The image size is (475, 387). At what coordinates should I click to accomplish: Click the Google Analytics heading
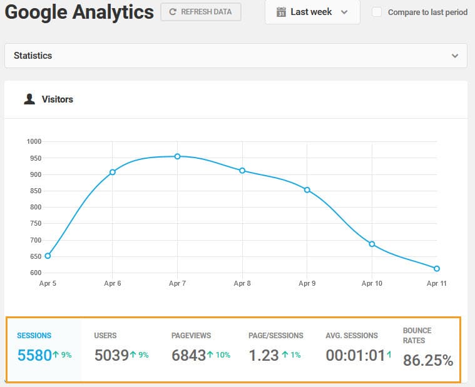point(79,12)
